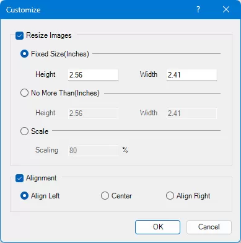Open help via question mark icon
Image resolution: width=241 pixels, height=243 pixels.
point(198,9)
